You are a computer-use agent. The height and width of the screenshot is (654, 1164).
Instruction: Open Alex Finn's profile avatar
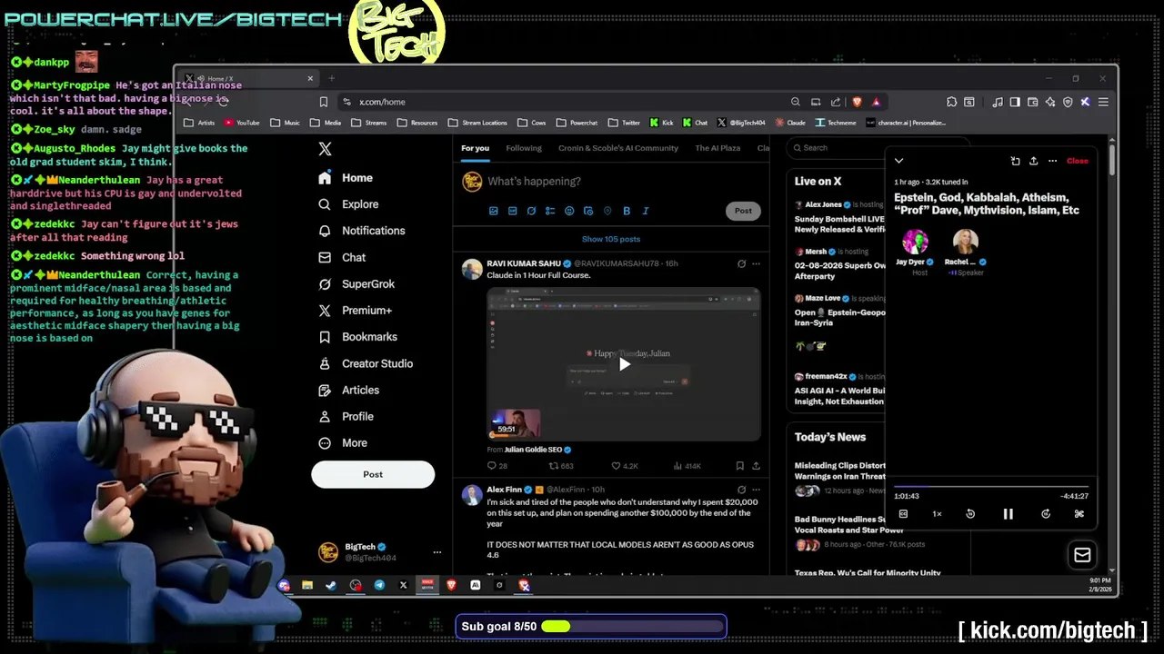tap(471, 495)
